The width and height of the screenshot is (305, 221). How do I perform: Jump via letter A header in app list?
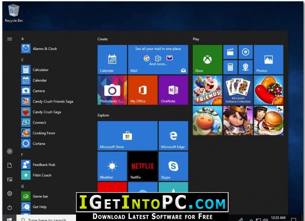pos(22,39)
